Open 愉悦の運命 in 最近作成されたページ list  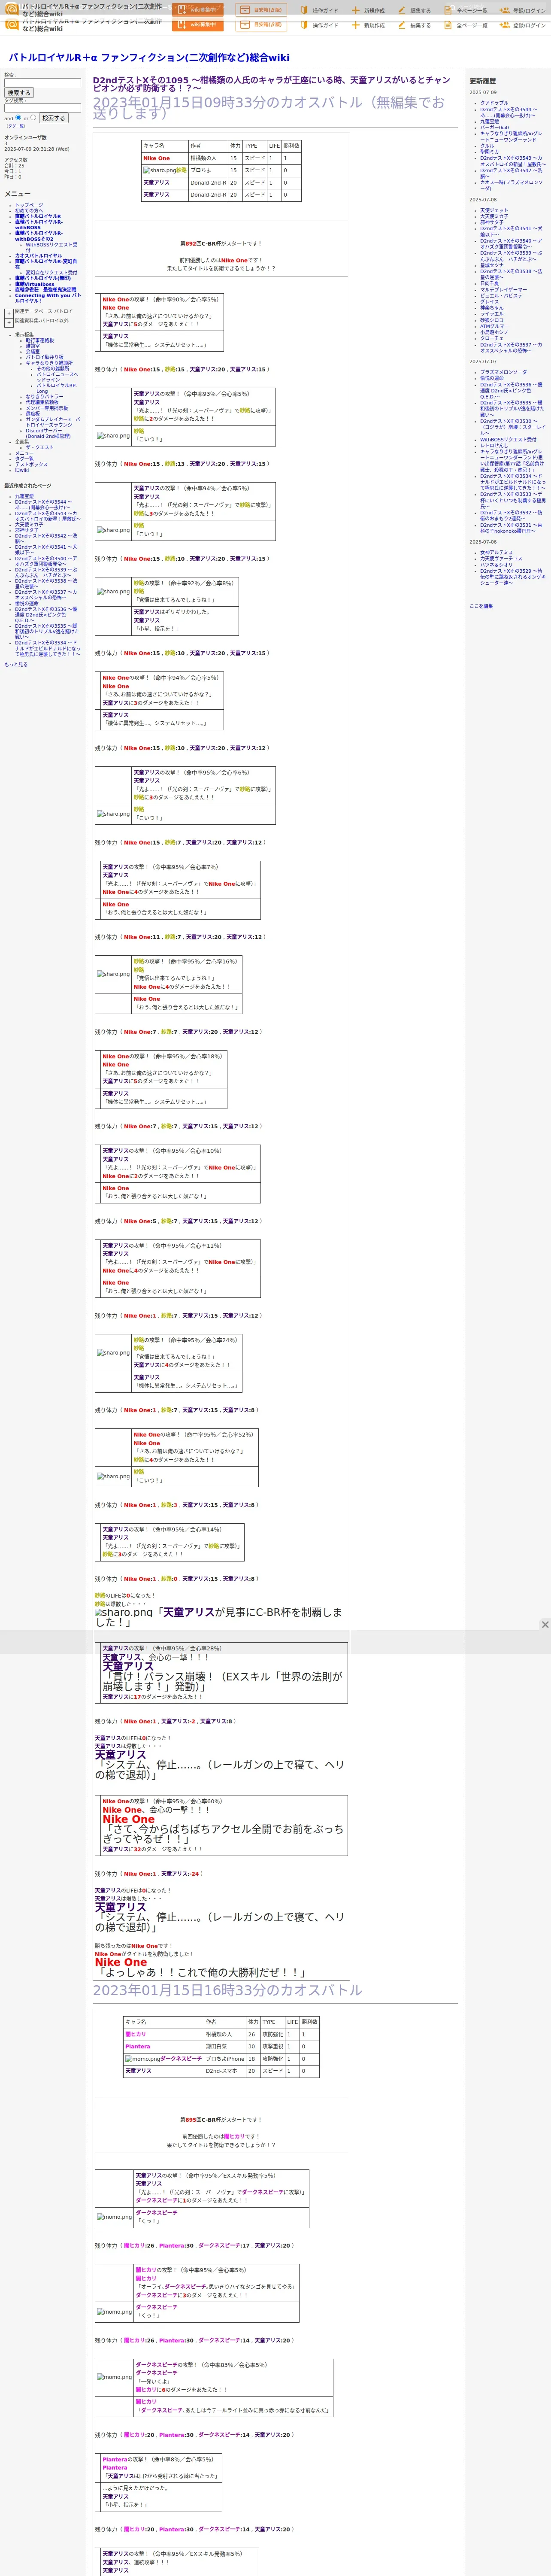(x=27, y=603)
